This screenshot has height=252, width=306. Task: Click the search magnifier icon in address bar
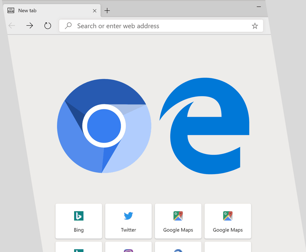tap(68, 26)
